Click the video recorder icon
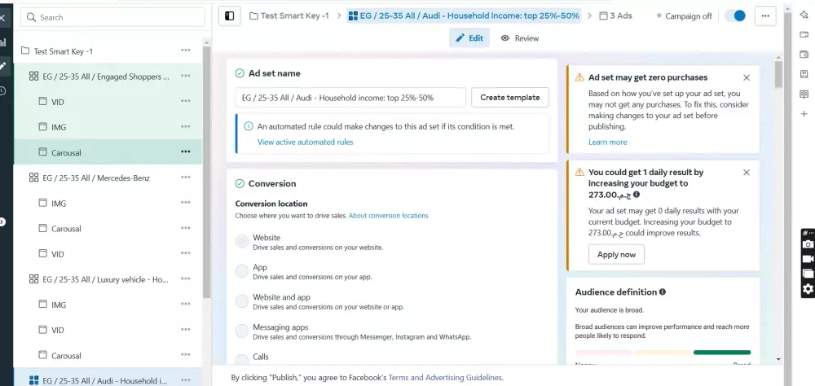815x386 pixels. 808,259
